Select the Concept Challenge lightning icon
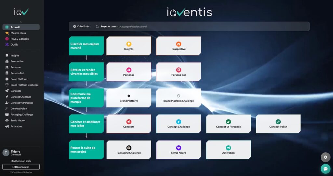This screenshot has height=176, width=333. point(179,122)
